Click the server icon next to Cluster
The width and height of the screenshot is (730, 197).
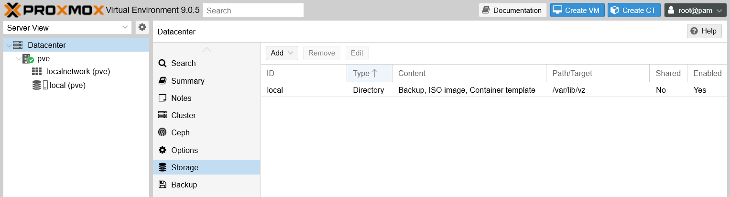162,115
